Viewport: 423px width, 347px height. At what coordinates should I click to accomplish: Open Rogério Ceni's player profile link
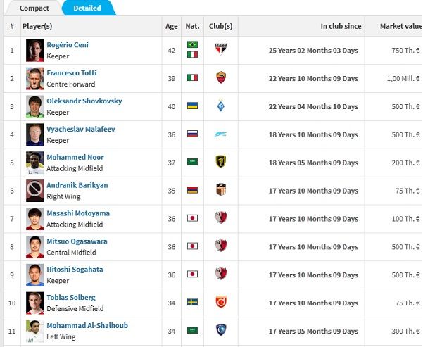click(x=68, y=45)
